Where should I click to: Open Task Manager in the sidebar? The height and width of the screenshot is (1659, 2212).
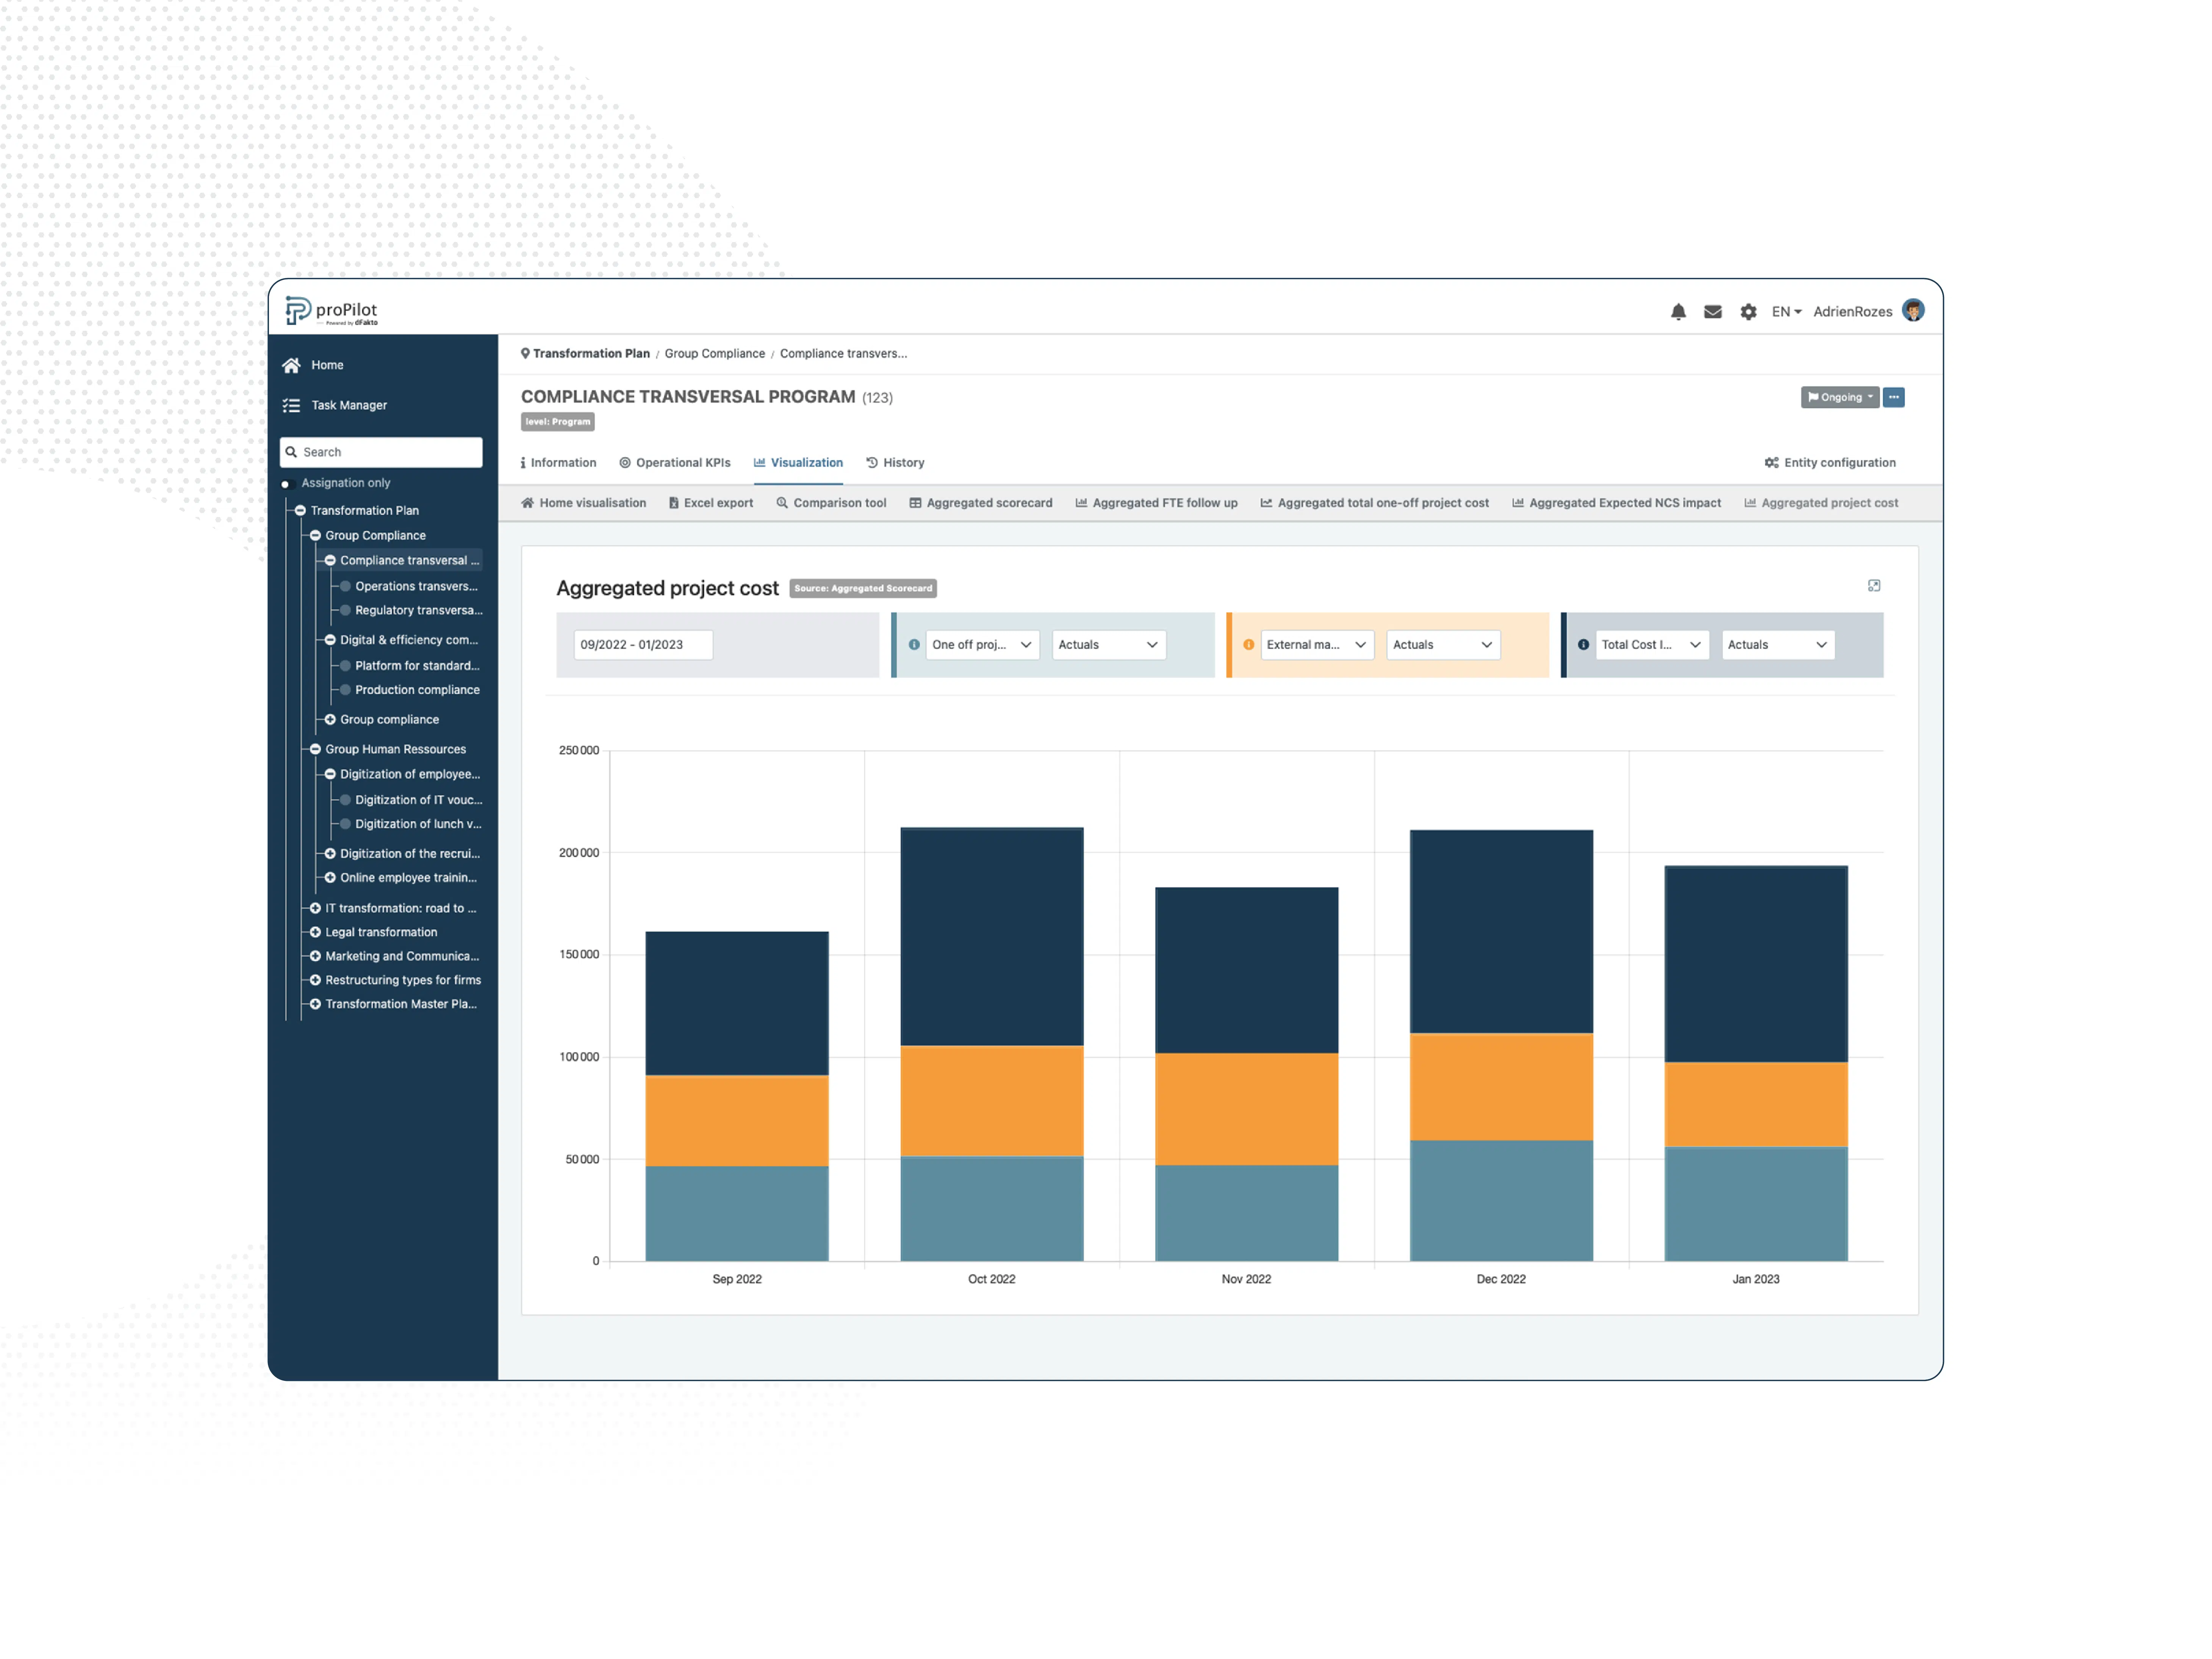[335, 405]
